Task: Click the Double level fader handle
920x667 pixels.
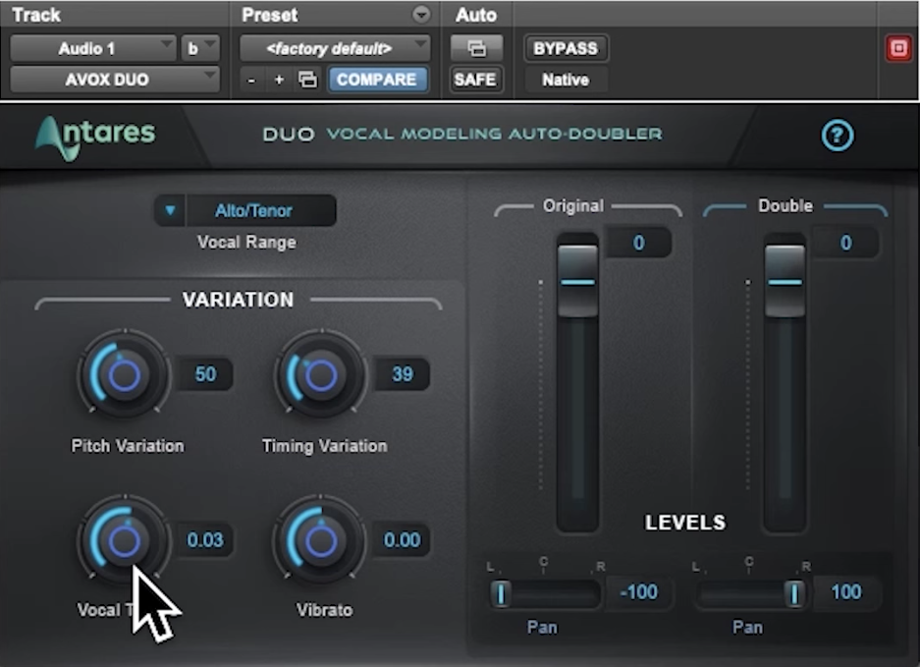Action: (785, 281)
